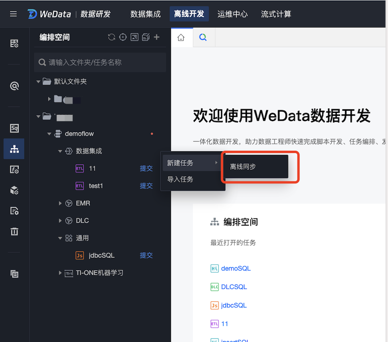388x342 pixels.
Task: Open the file settings sidebar icon
Action: (x=14, y=211)
